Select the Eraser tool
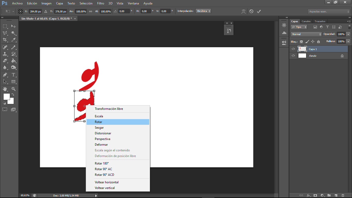Screen dimensions: 352x198 [5, 61]
